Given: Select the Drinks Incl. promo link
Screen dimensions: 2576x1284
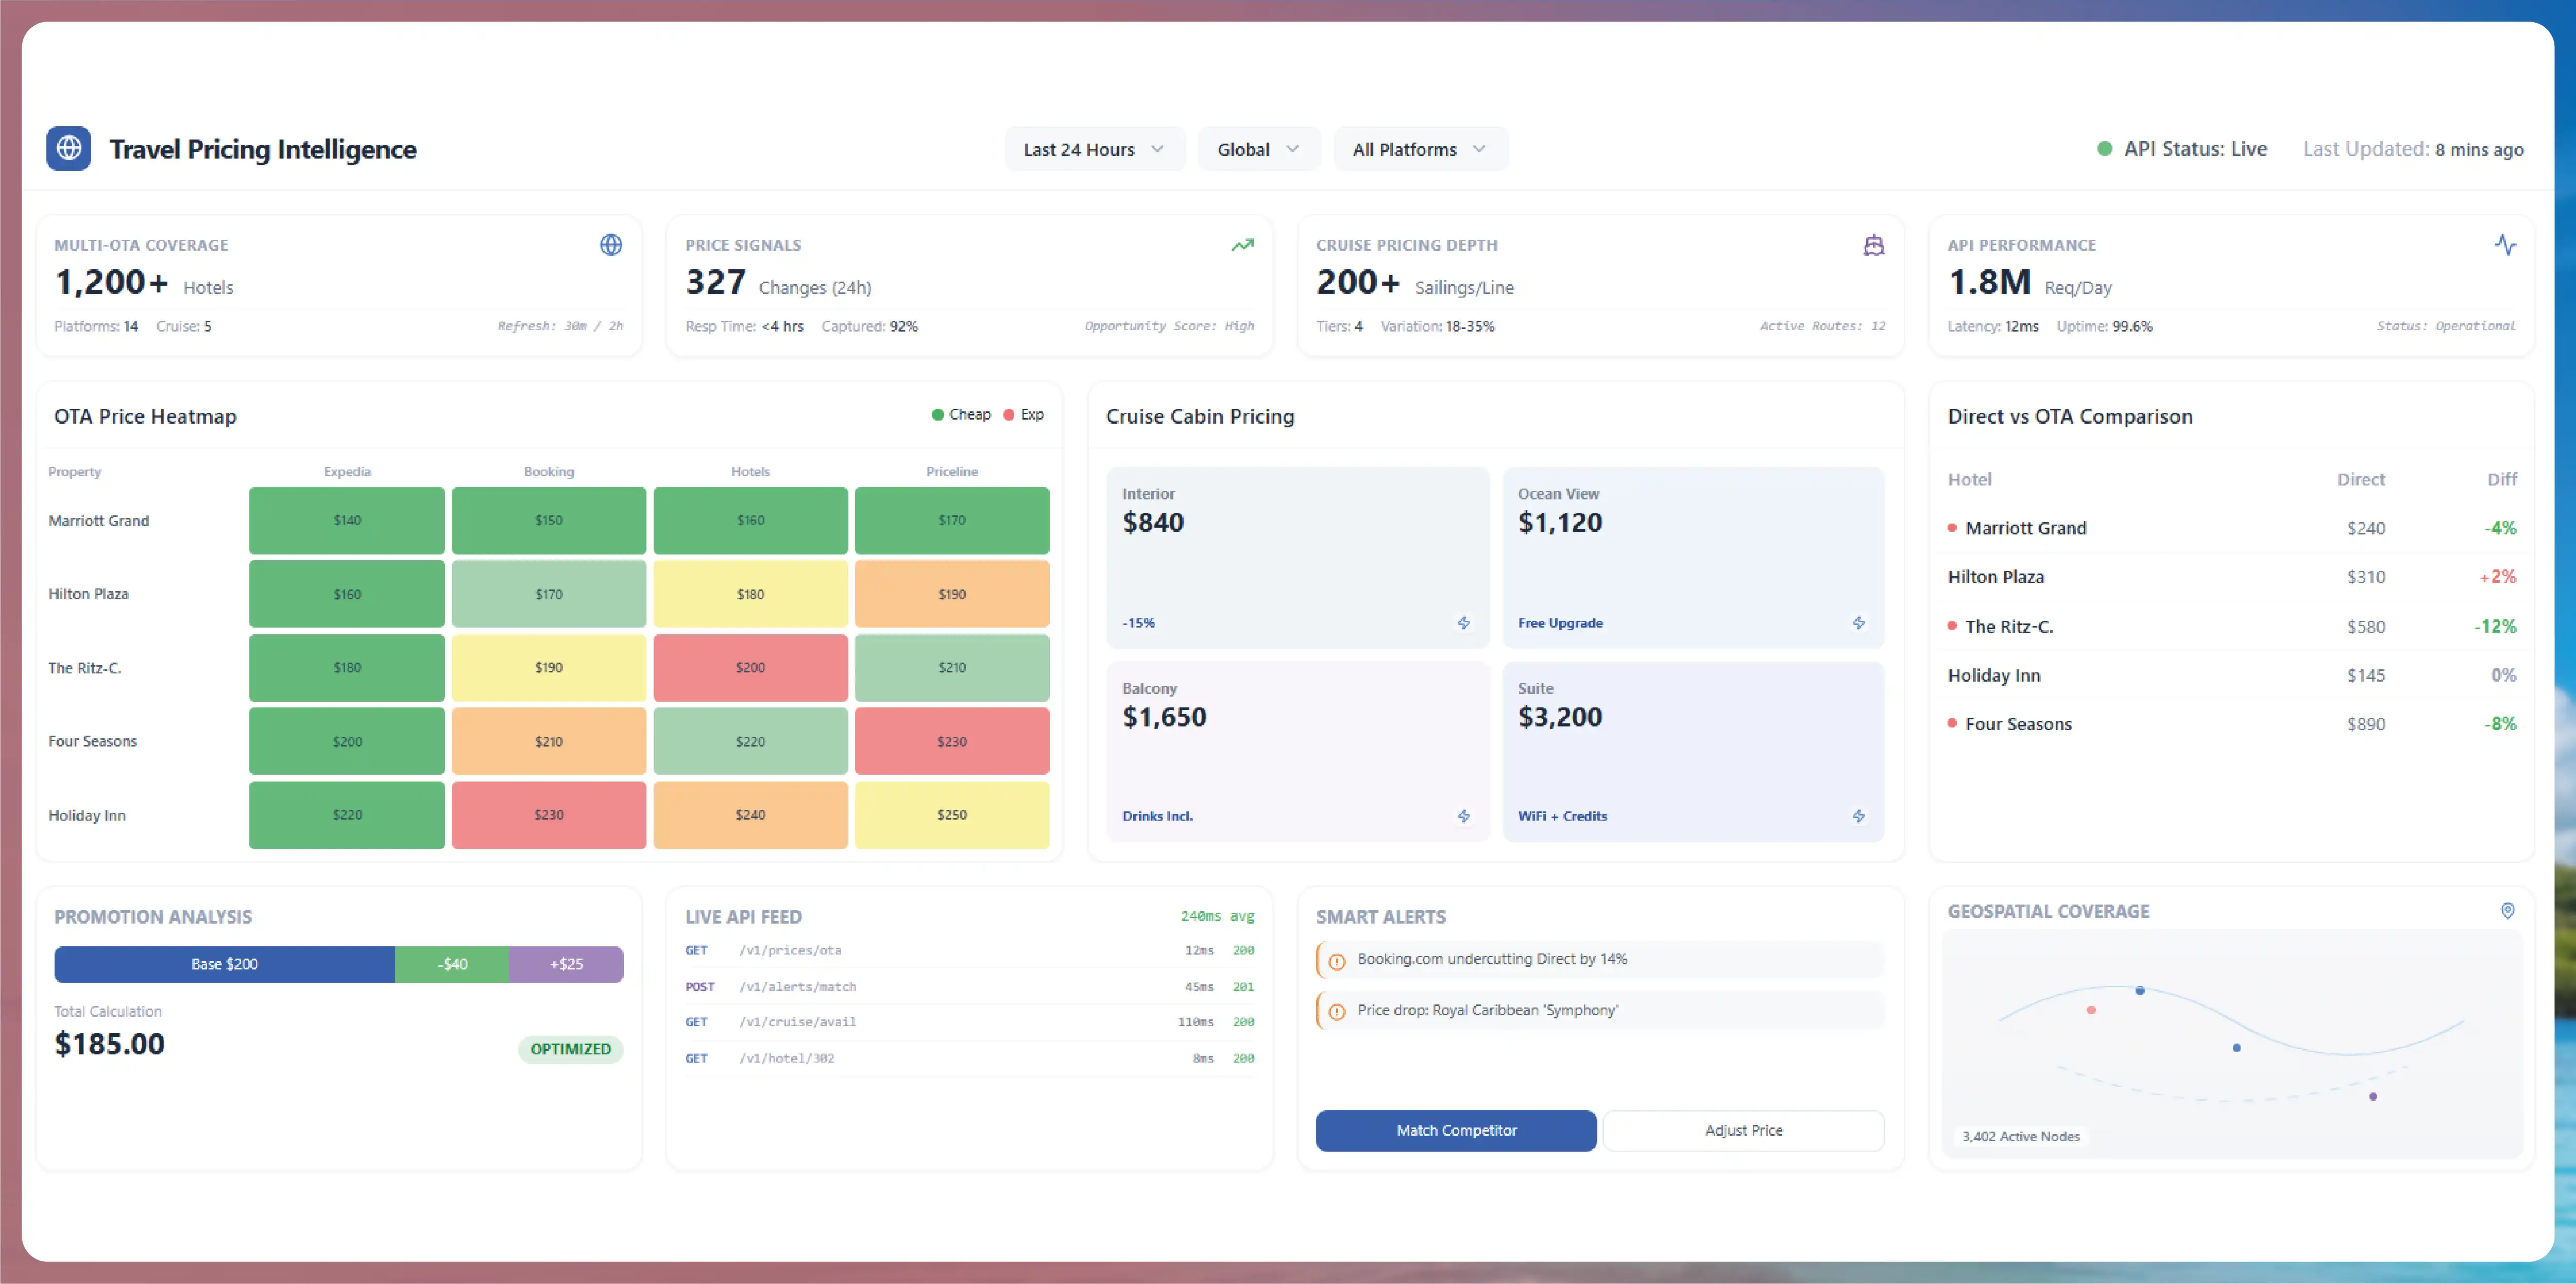Looking at the screenshot, I should 1157,817.
